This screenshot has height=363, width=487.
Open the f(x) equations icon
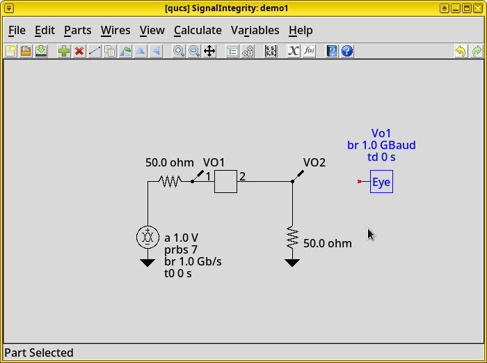tap(309, 51)
